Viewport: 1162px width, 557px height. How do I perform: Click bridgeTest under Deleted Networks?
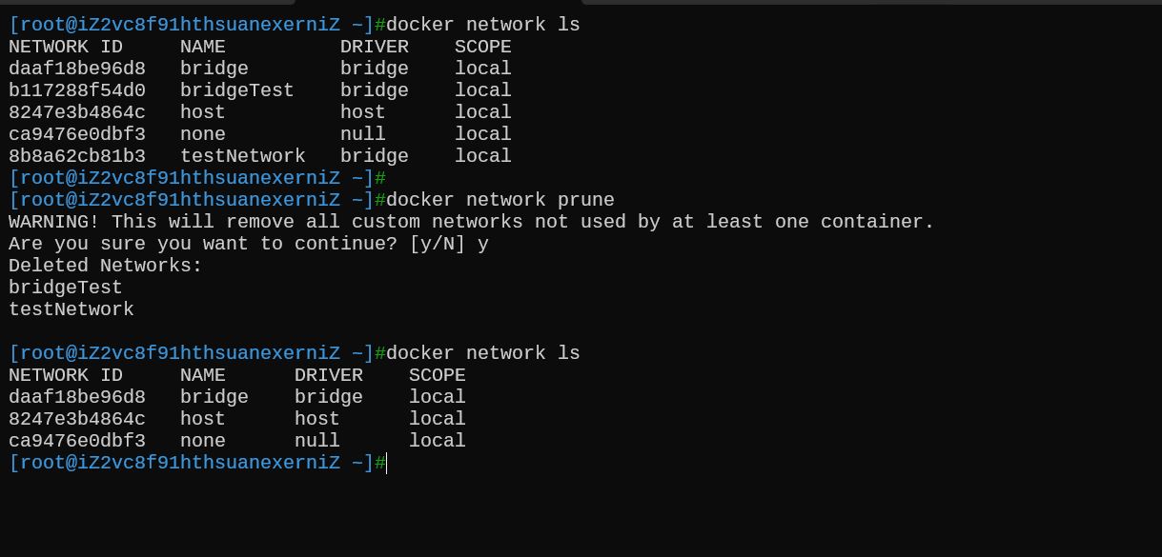66,288
